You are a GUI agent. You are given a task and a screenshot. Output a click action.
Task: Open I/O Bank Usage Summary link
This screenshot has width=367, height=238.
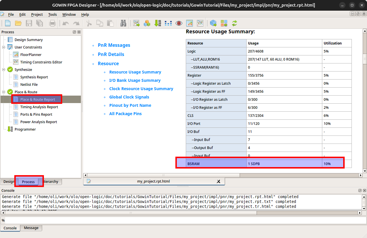pyautogui.click(x=135, y=80)
